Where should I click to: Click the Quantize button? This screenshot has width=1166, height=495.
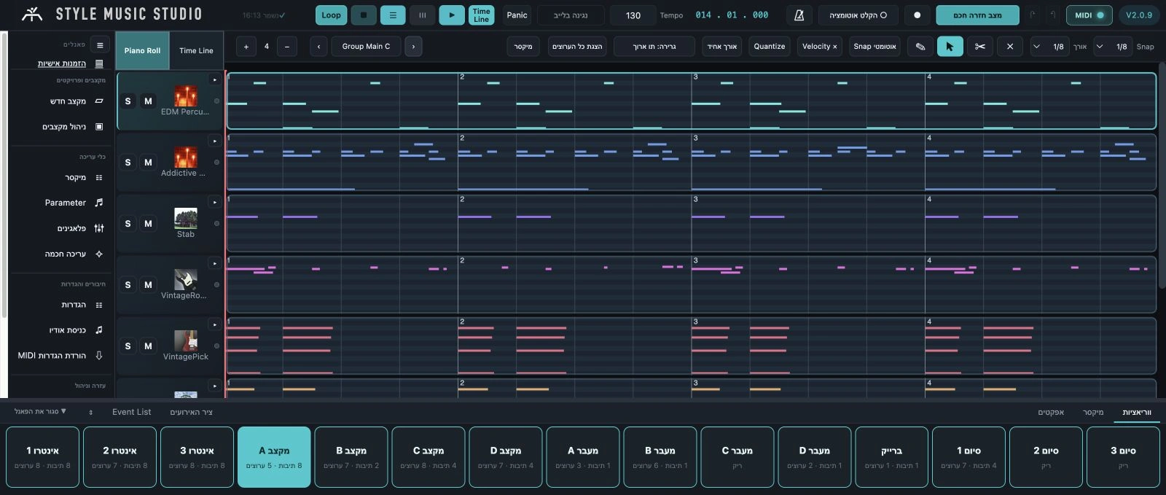(x=770, y=47)
